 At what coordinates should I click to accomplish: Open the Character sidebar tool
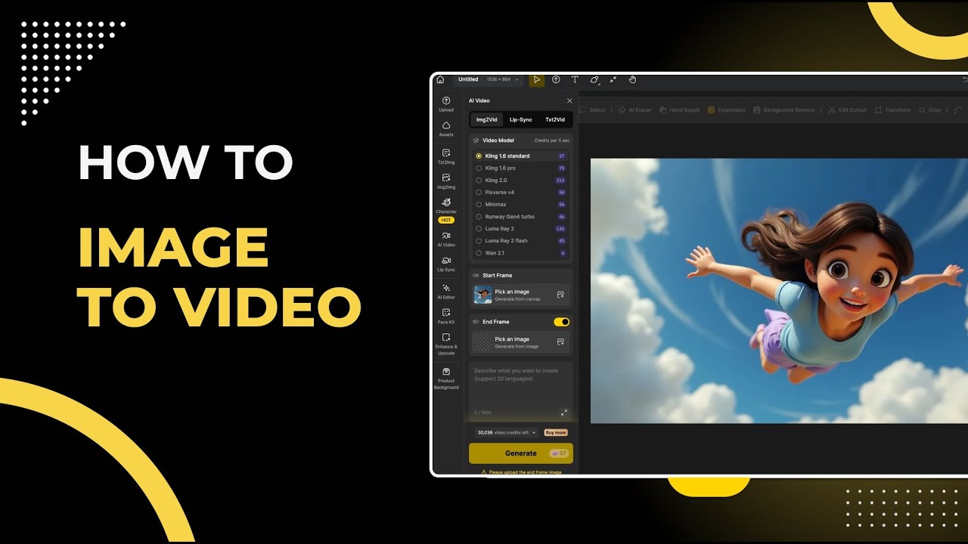[x=446, y=209]
